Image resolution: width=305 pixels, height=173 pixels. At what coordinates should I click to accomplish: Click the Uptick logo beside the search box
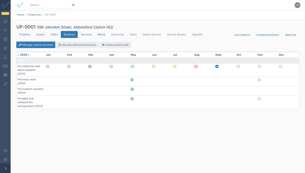[x=20, y=5]
